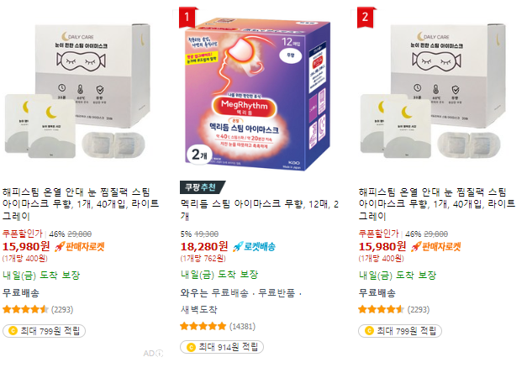Image resolution: width=527 pixels, height=373 pixels.
Task: Click the AD info icon
Action: point(160,353)
